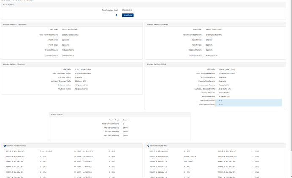Screen dimensions: 292x178
Task: Click Ethernet Statistics - Transmitted panel header
Action: 72,25
